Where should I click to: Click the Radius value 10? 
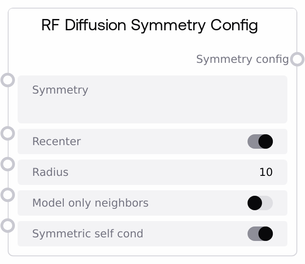tap(266, 172)
